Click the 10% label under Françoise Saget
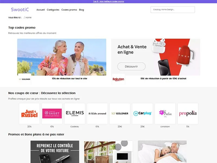The width and height of the screenshot is (217, 163). 52,127
